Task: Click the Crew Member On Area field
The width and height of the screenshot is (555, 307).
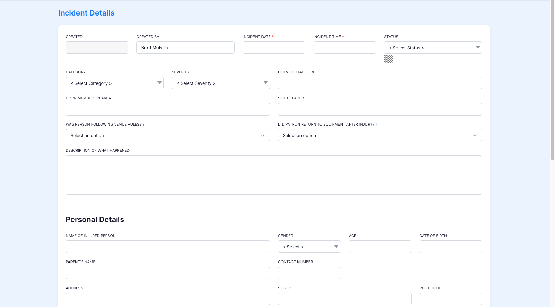Action: [168, 109]
